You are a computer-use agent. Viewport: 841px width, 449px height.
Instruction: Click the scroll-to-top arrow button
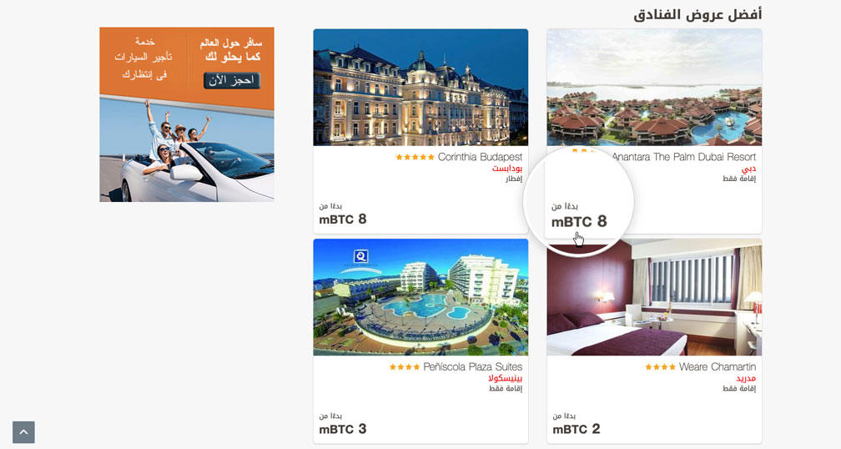click(x=23, y=431)
